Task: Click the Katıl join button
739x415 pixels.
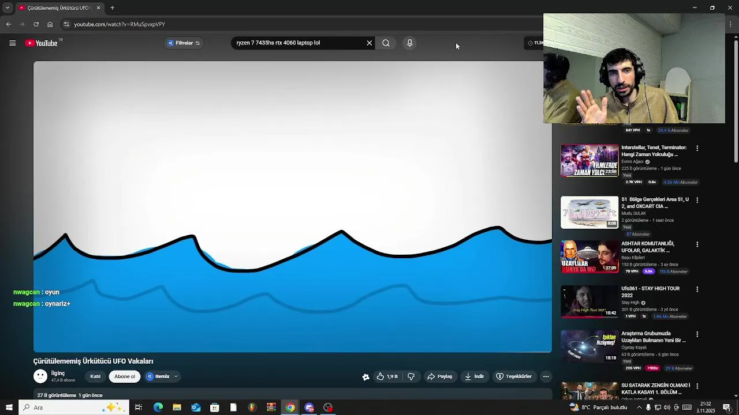Action: [x=95, y=376]
